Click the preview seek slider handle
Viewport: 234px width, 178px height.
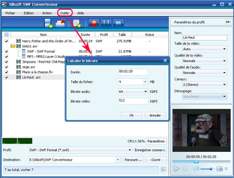point(196,162)
